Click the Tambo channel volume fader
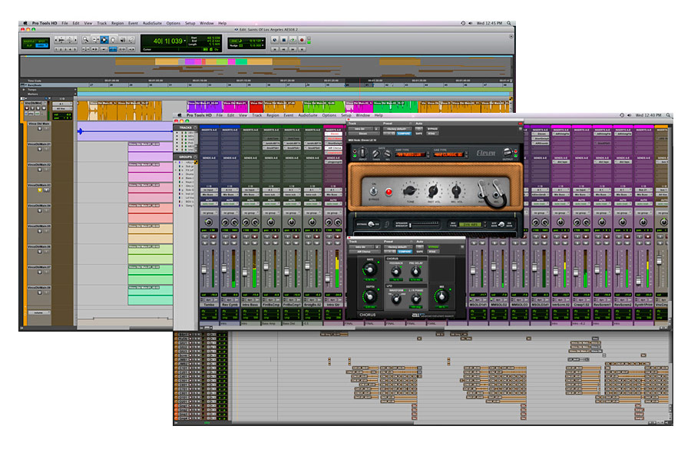Screen dimensions: 691x449 [x=204, y=269]
